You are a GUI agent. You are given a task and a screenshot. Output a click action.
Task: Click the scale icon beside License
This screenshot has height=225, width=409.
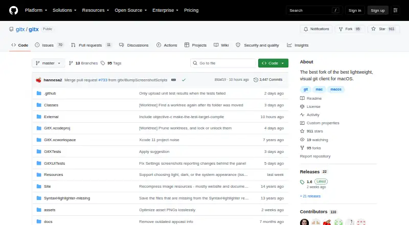[302, 106]
